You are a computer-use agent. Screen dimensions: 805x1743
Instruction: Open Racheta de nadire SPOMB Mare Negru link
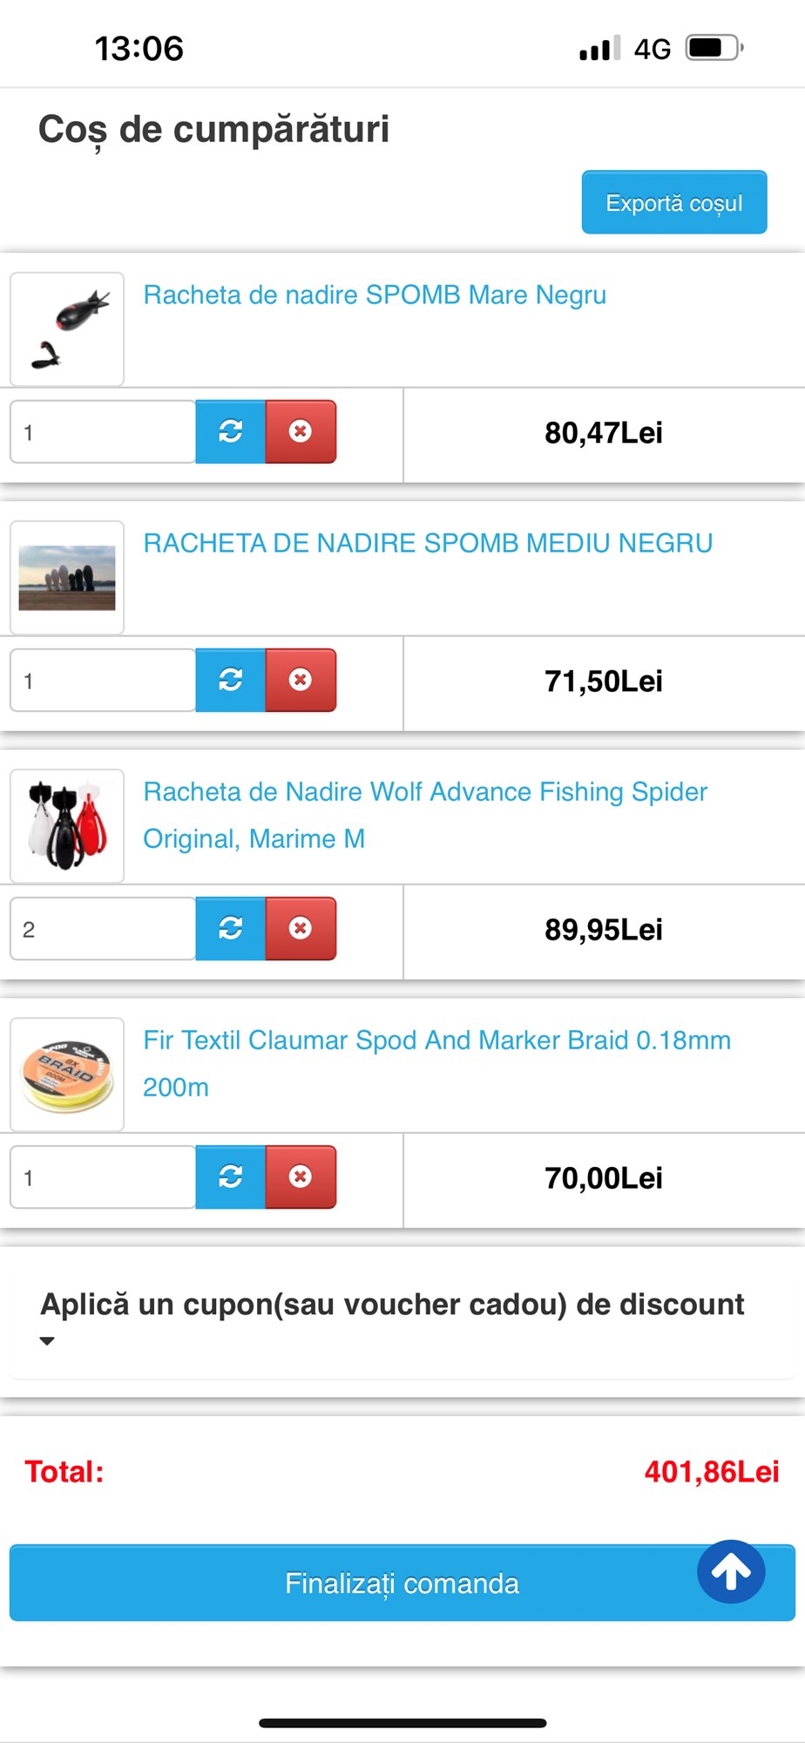[375, 295]
